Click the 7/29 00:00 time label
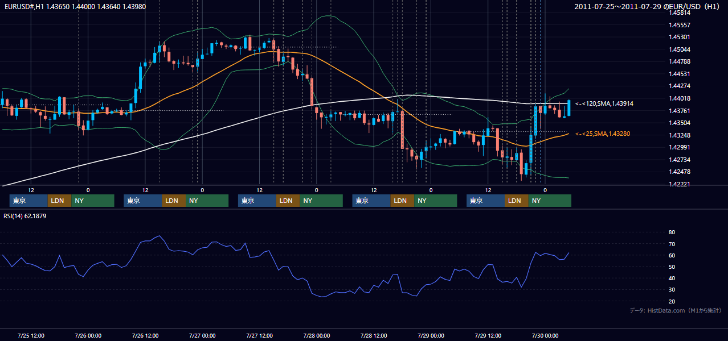Image resolution: width=728 pixels, height=341 pixels. [x=430, y=335]
